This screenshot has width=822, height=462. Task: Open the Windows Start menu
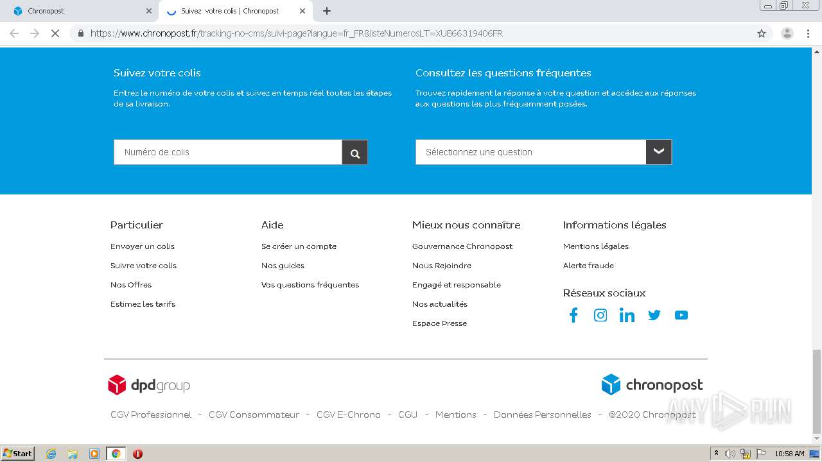click(x=18, y=454)
